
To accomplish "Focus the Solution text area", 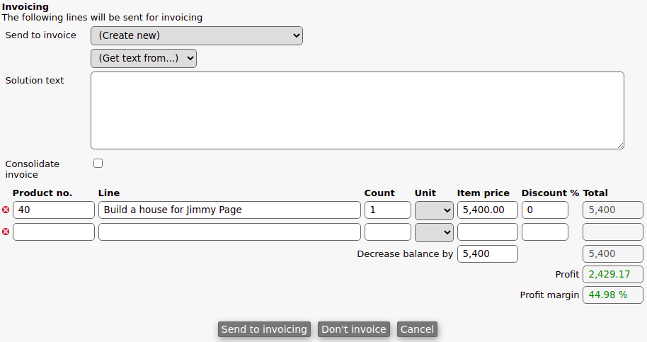I will (x=357, y=110).
